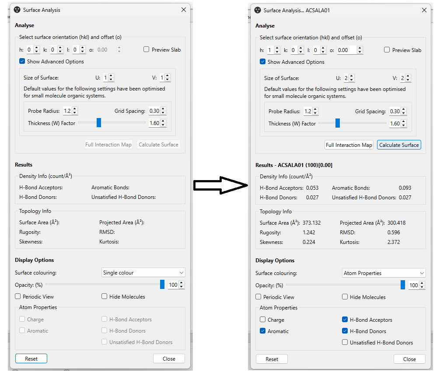
Task: Enable the active Unsatisfied H-Bond Donors checkbox
Action: 345,343
